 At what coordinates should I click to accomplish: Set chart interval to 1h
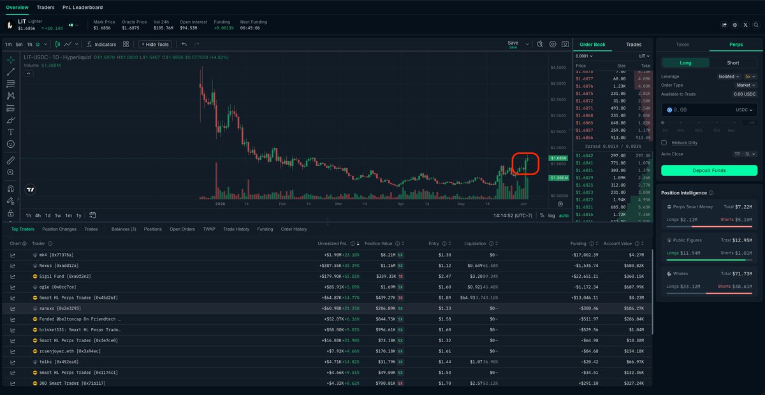pyautogui.click(x=29, y=45)
